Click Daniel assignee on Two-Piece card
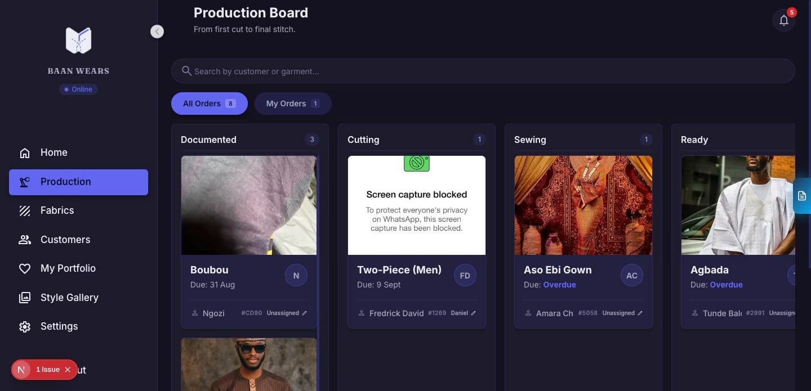Viewport: 811px width, 391px height. point(460,313)
